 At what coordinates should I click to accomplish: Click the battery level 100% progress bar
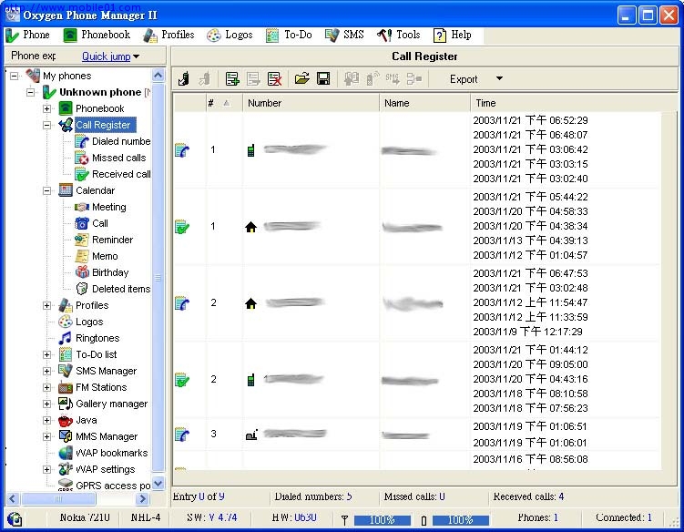coord(461,520)
